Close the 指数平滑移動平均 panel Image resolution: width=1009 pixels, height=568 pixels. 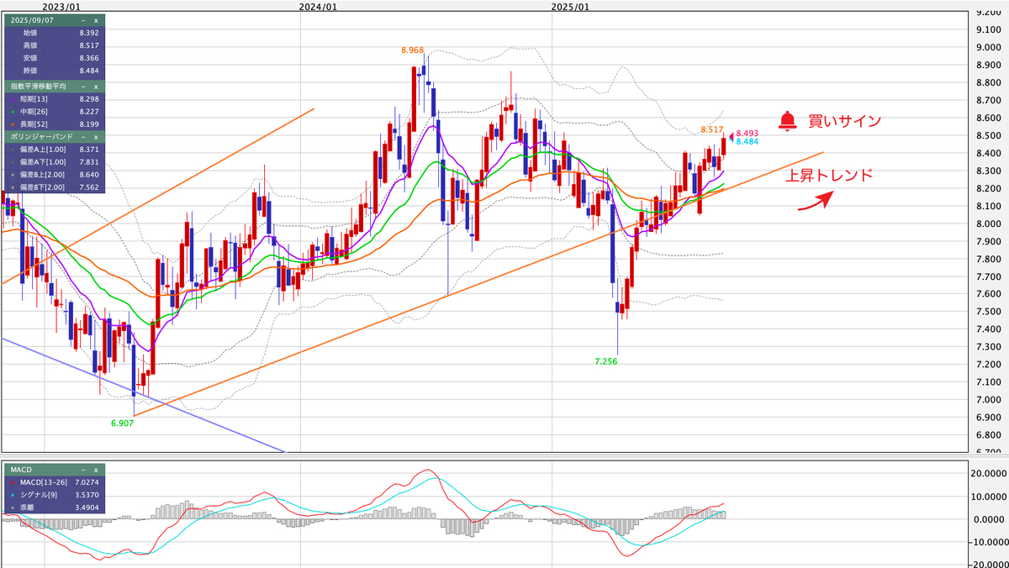pyautogui.click(x=96, y=87)
